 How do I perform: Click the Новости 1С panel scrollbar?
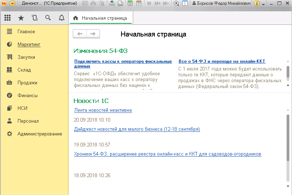[288, 139]
